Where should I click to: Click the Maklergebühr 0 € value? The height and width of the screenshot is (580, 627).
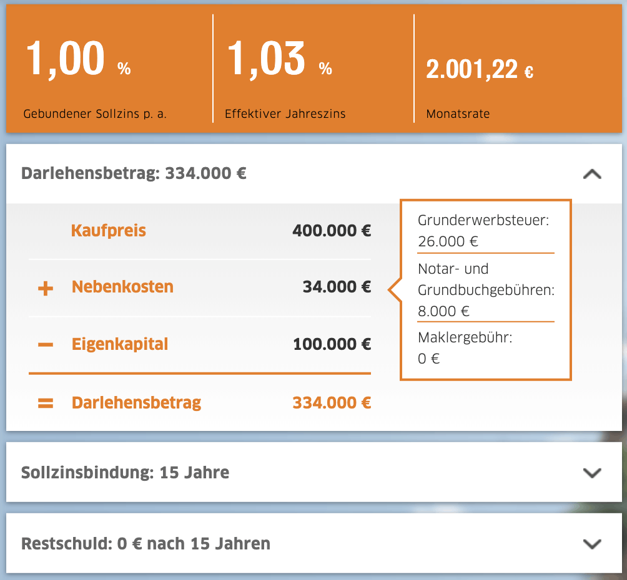tap(429, 359)
